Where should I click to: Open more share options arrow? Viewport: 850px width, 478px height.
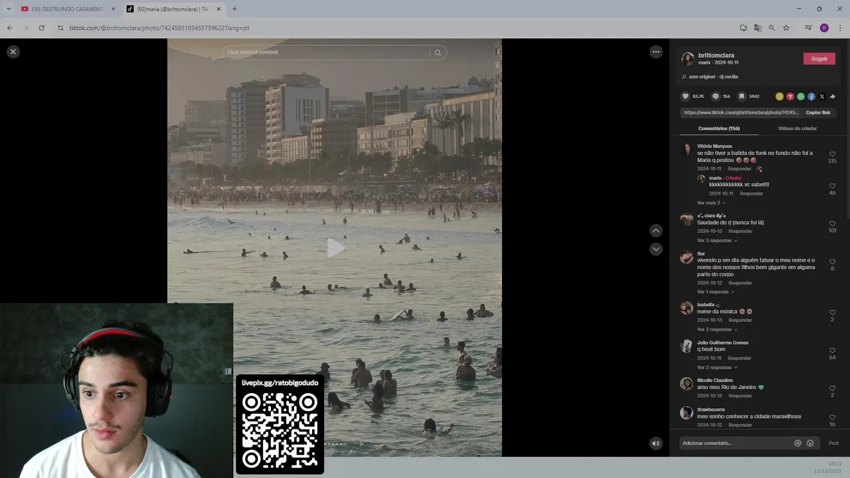pyautogui.click(x=833, y=96)
